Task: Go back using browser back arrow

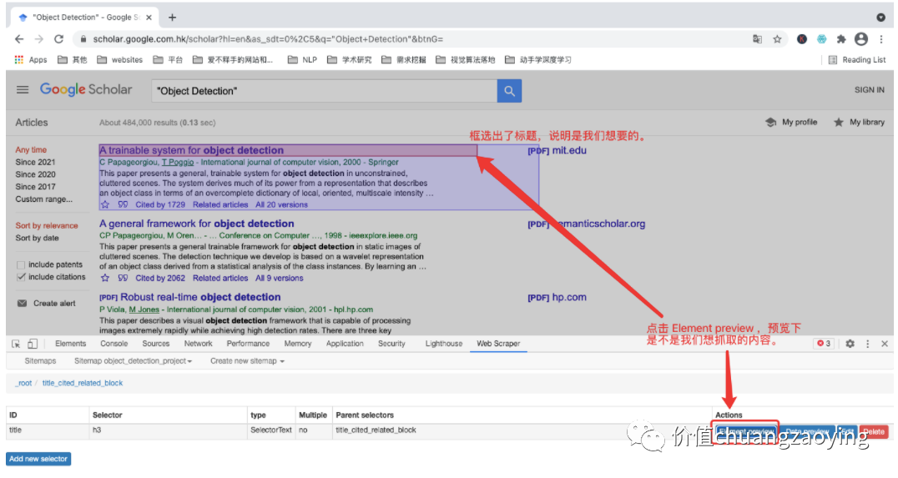Action: (x=19, y=39)
